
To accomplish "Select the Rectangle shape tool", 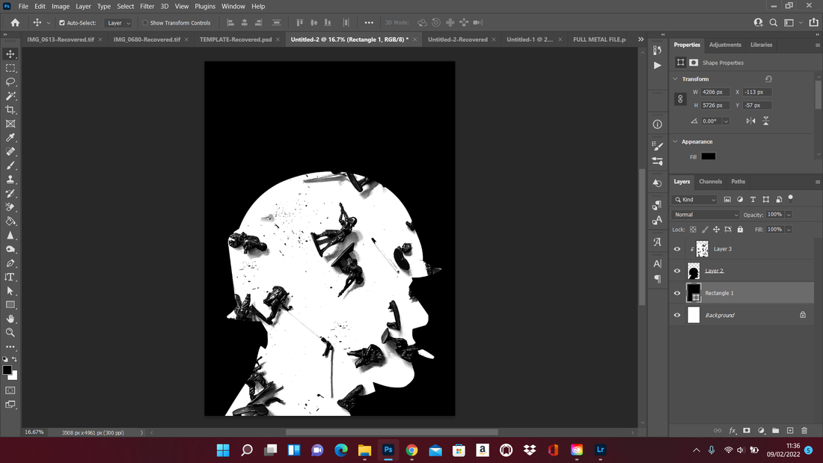I will (10, 305).
